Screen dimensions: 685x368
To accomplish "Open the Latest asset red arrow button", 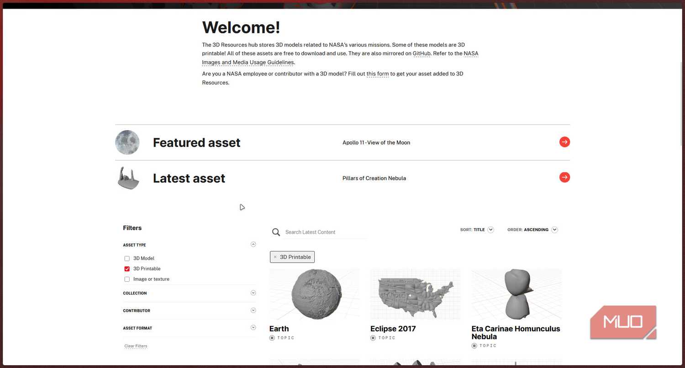I will coord(564,177).
